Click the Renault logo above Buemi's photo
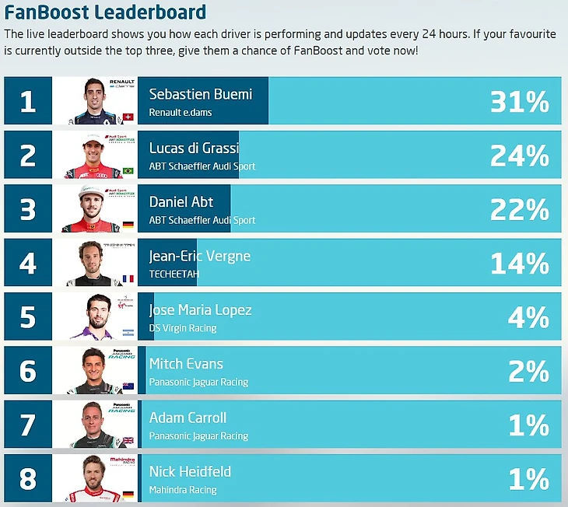Image resolution: width=568 pixels, height=507 pixels. point(121,84)
